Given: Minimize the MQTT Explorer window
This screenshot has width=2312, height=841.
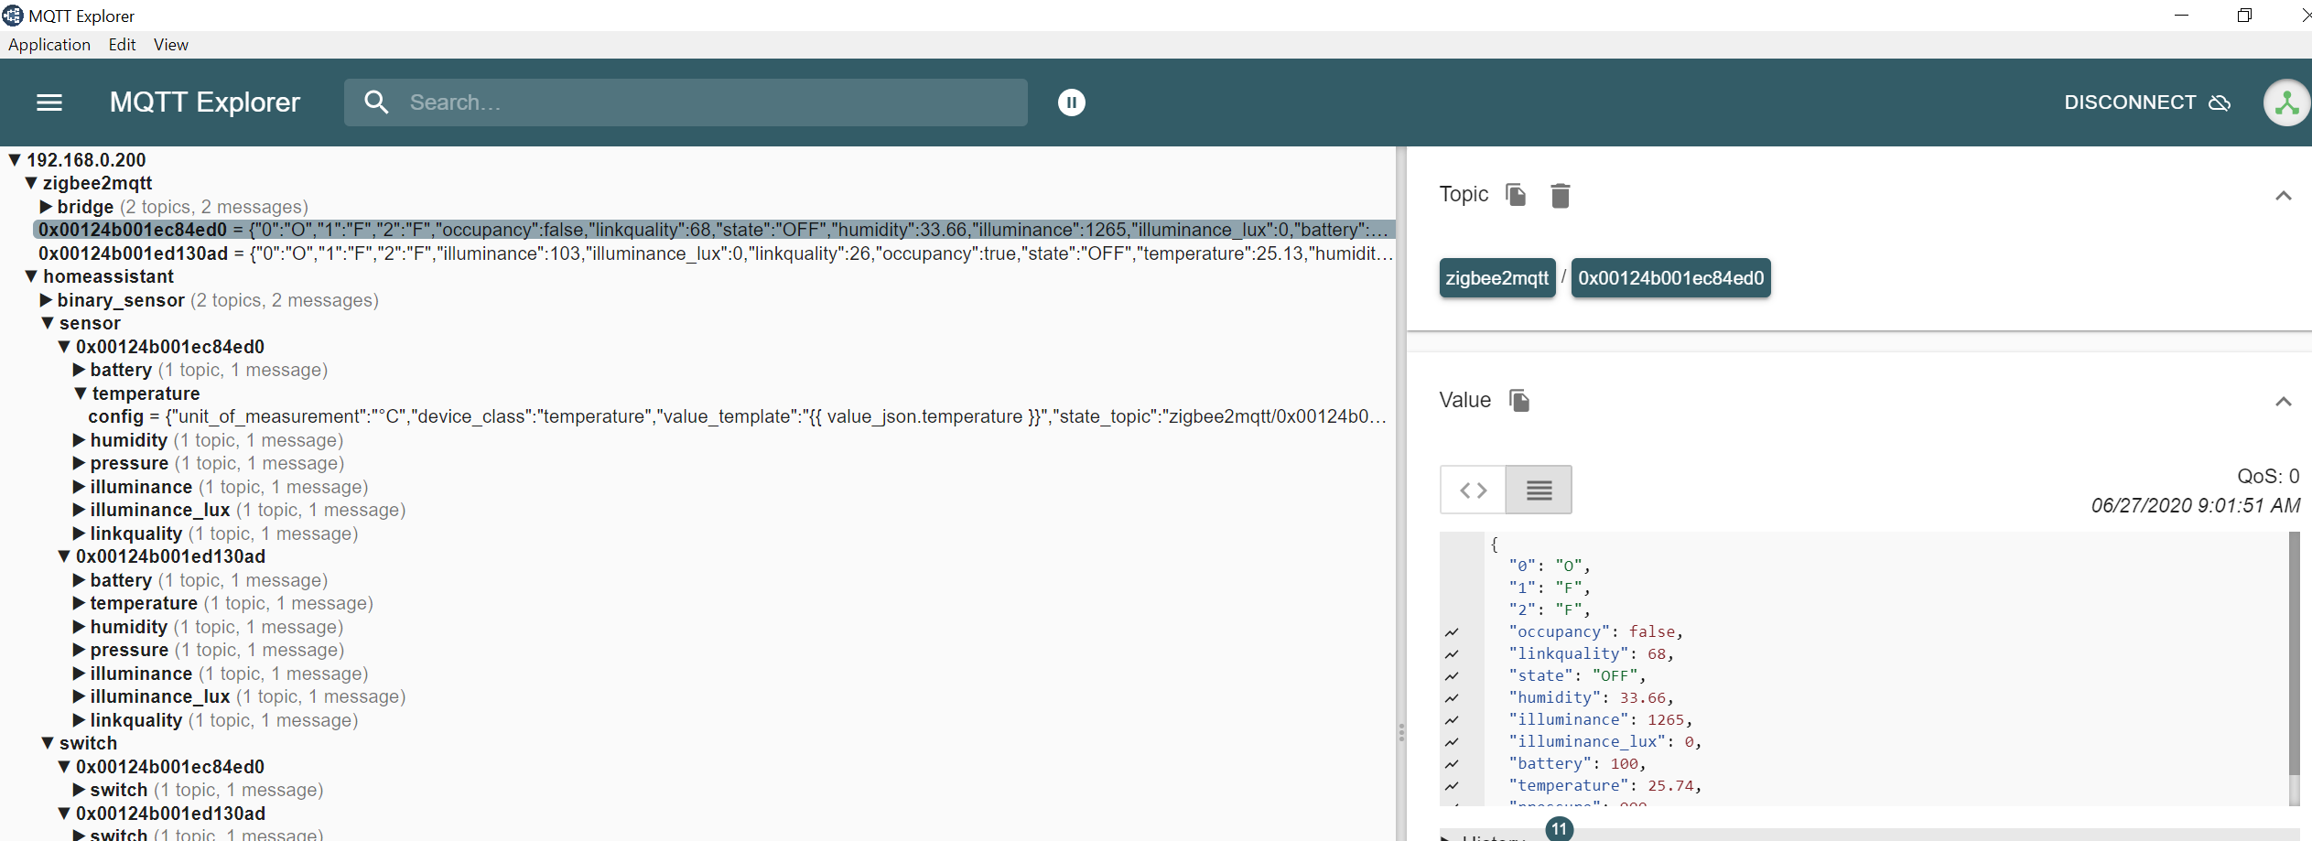Looking at the screenshot, I should coord(2181,15).
